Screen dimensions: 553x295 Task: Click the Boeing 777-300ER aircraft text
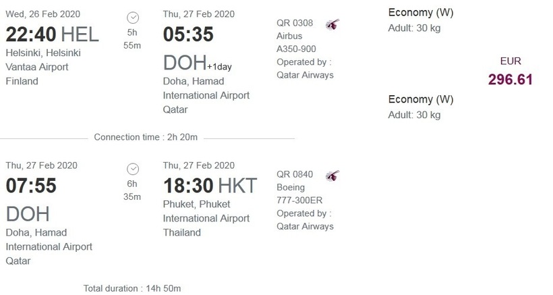pyautogui.click(x=301, y=193)
